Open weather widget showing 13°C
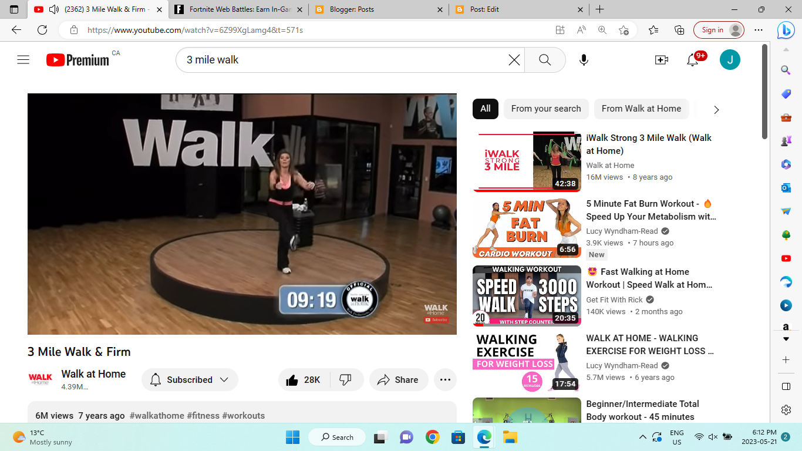 coord(42,437)
